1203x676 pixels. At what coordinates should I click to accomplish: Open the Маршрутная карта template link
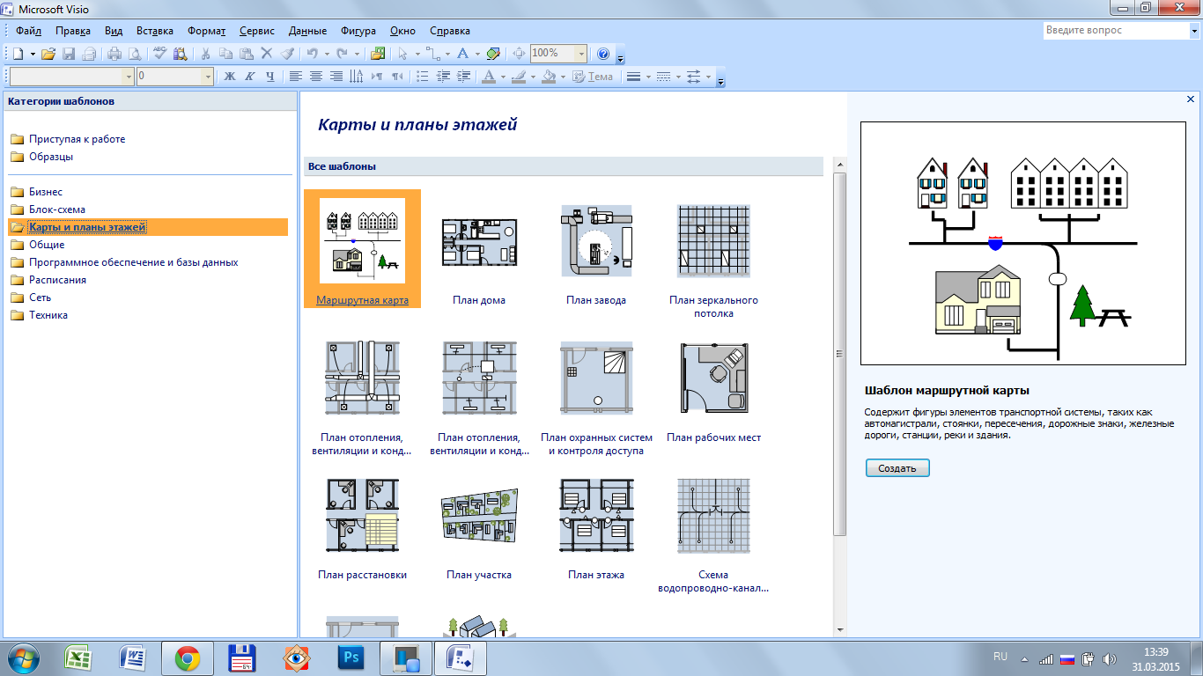click(362, 300)
